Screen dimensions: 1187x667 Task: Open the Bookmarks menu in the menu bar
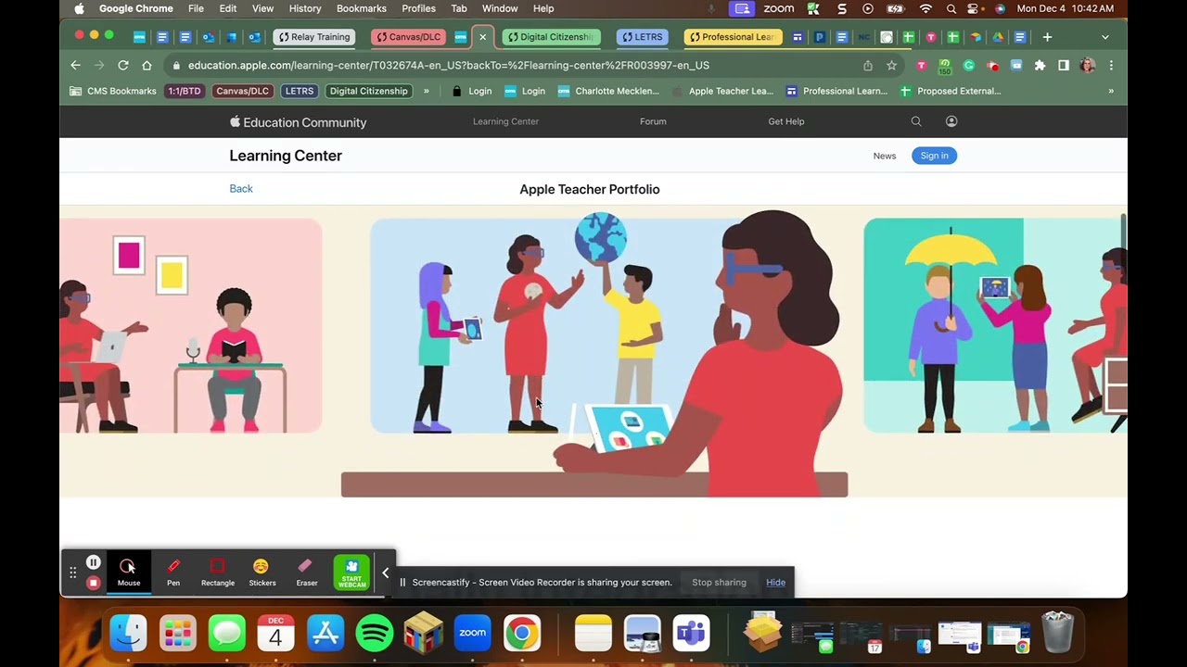(361, 8)
